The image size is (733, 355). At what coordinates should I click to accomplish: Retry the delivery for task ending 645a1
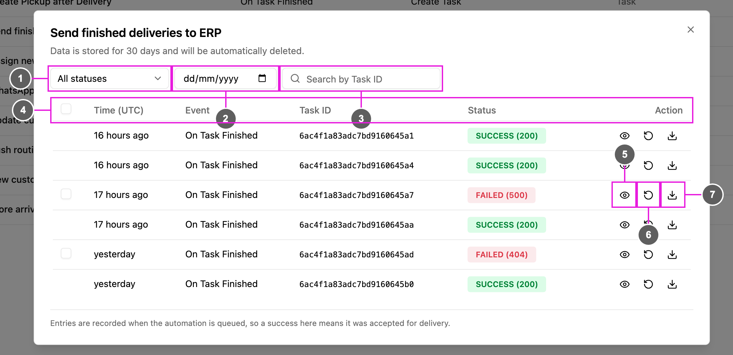(648, 136)
